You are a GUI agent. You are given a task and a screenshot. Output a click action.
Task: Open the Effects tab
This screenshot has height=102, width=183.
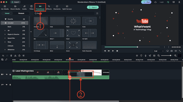49,8
